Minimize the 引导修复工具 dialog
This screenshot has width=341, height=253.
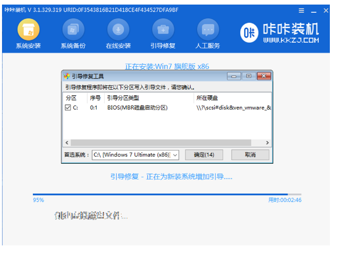coord(234,76)
